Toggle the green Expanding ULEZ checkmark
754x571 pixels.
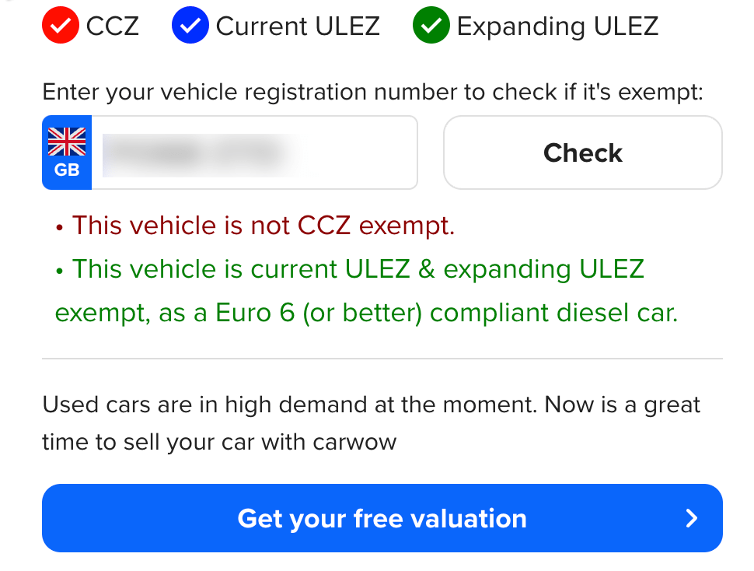[431, 26]
